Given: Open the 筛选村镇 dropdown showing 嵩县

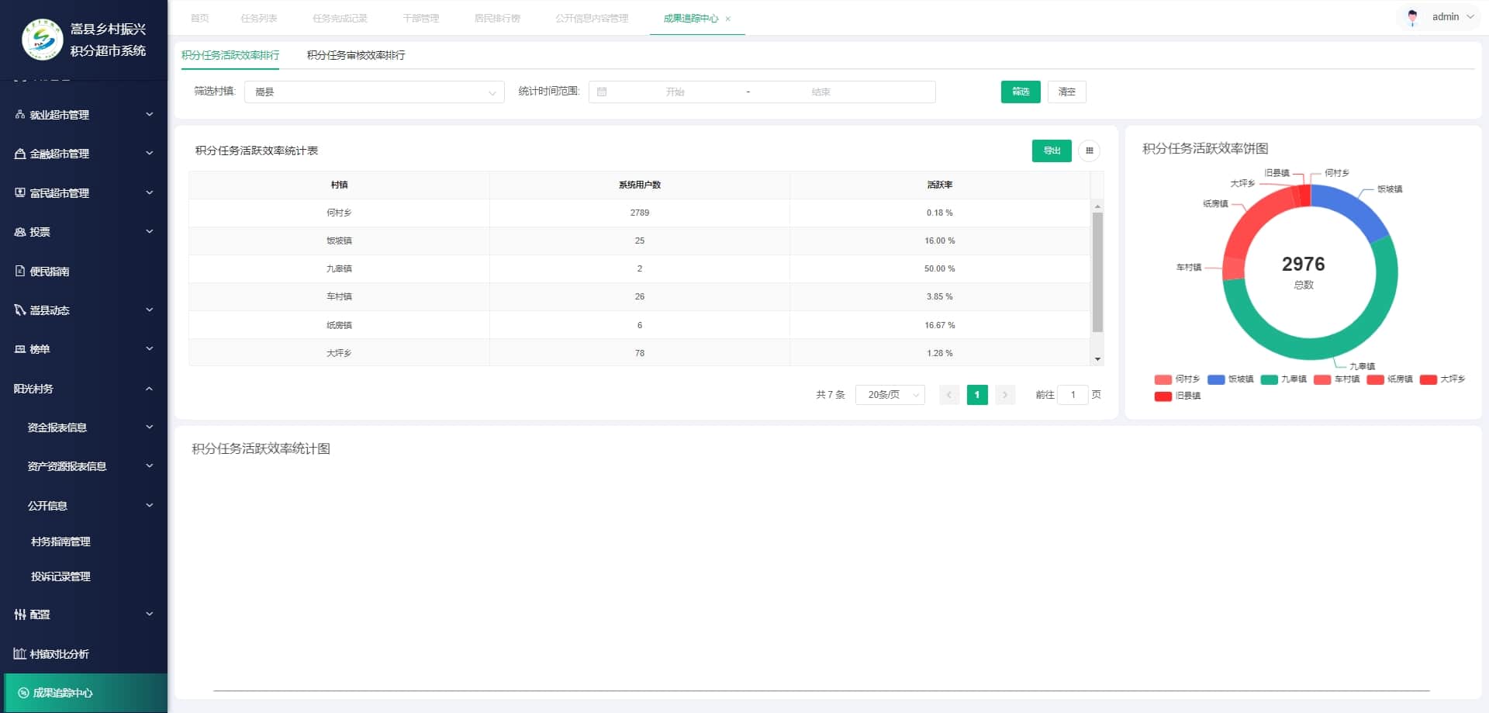Looking at the screenshot, I should click(x=375, y=92).
